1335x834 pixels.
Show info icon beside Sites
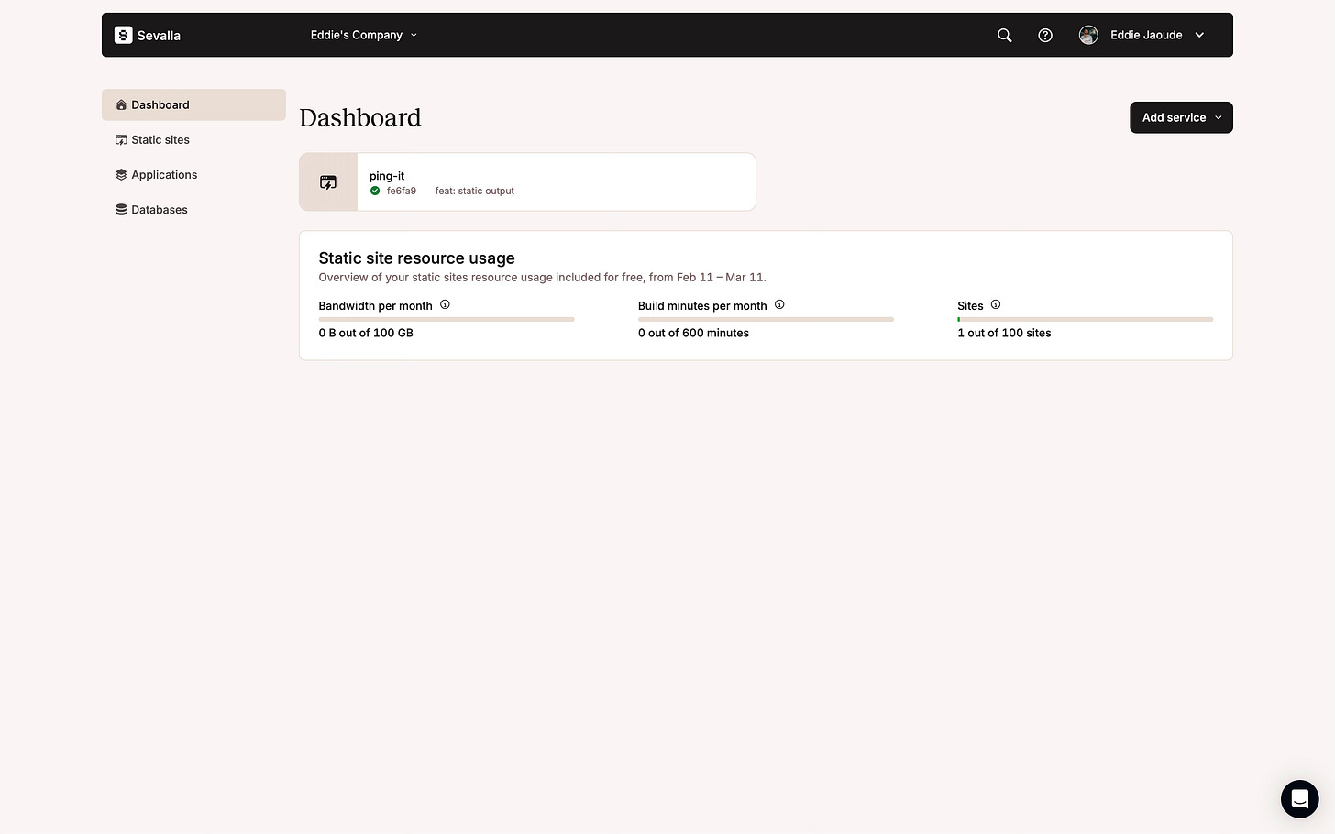pyautogui.click(x=996, y=304)
